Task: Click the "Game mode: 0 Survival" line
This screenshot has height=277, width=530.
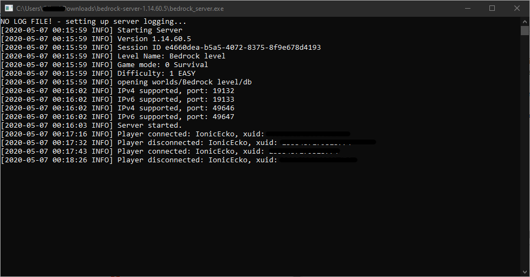Action: pyautogui.click(x=162, y=65)
